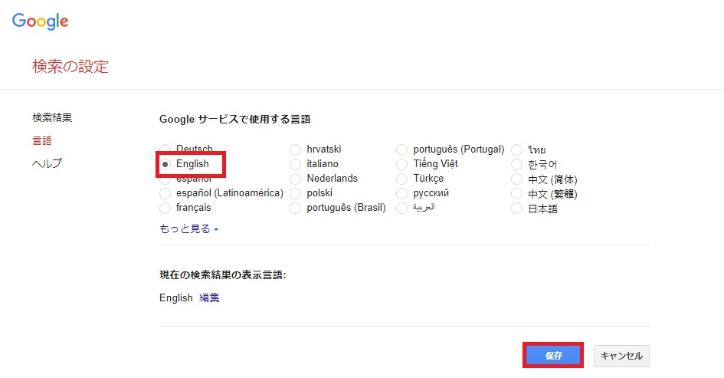Select the 言語 sidebar item
Image resolution: width=724 pixels, height=378 pixels.
click(x=42, y=140)
